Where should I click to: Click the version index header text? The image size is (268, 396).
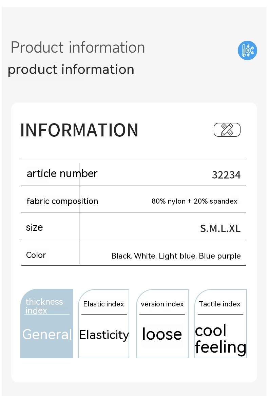point(162,304)
